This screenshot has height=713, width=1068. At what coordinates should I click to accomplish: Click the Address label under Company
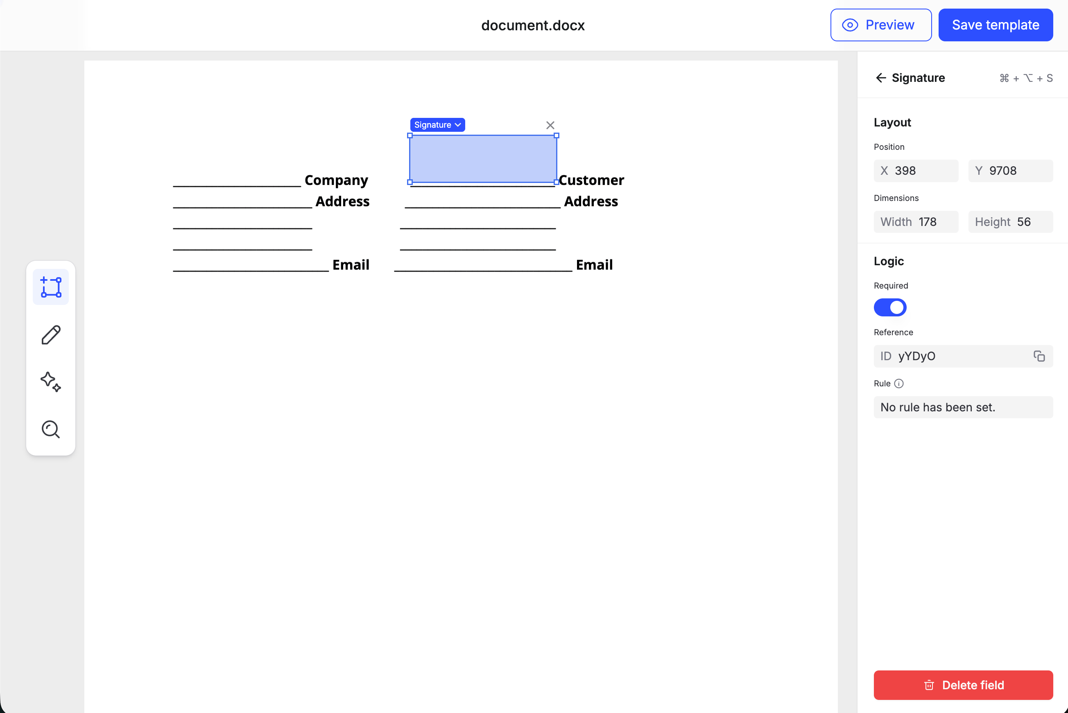pos(342,201)
